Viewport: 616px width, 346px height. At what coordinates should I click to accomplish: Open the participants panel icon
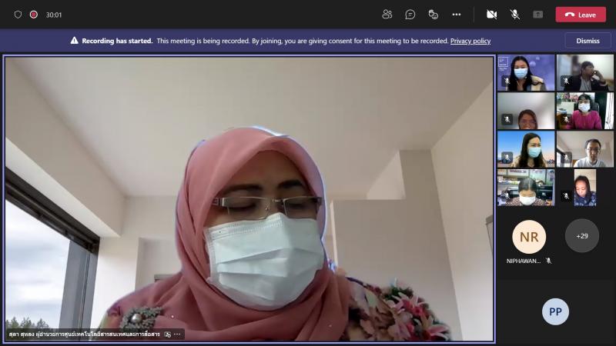pyautogui.click(x=387, y=15)
